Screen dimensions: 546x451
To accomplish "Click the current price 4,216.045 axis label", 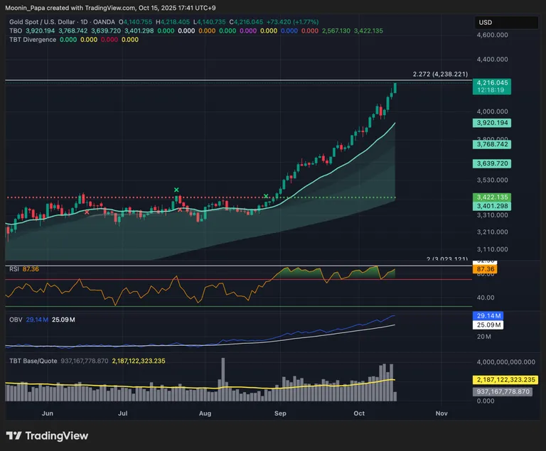I will [x=493, y=82].
